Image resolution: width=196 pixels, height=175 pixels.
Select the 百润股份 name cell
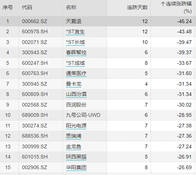click(76, 105)
